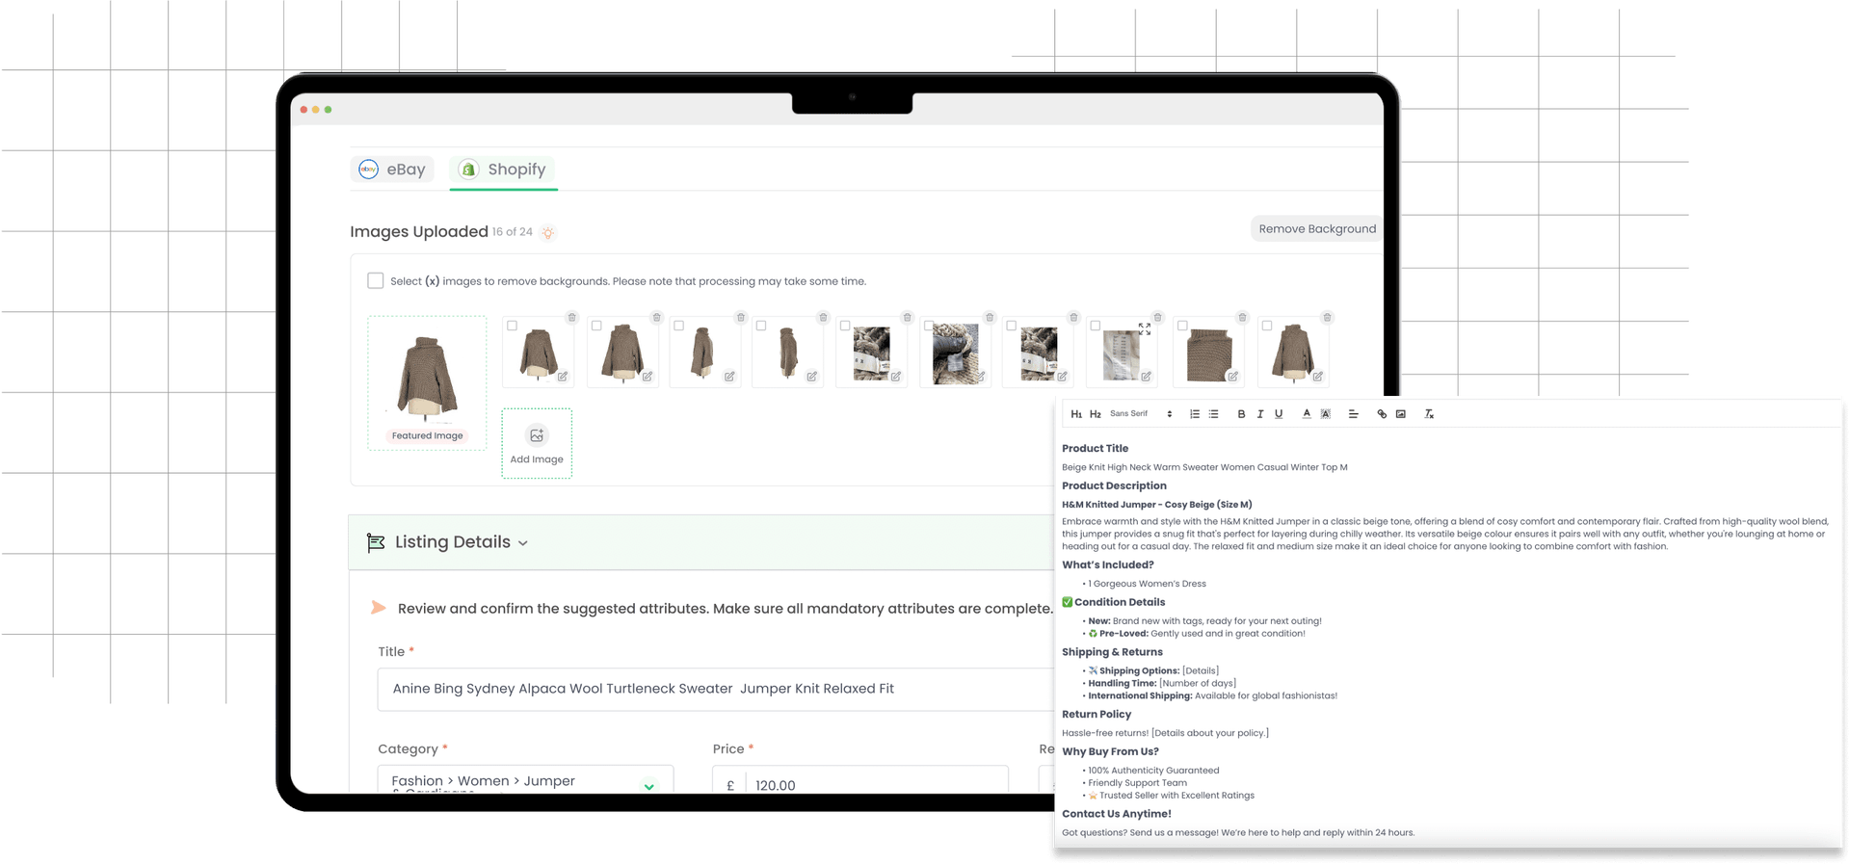
Task: Click the Add Image tile
Action: [x=537, y=443]
